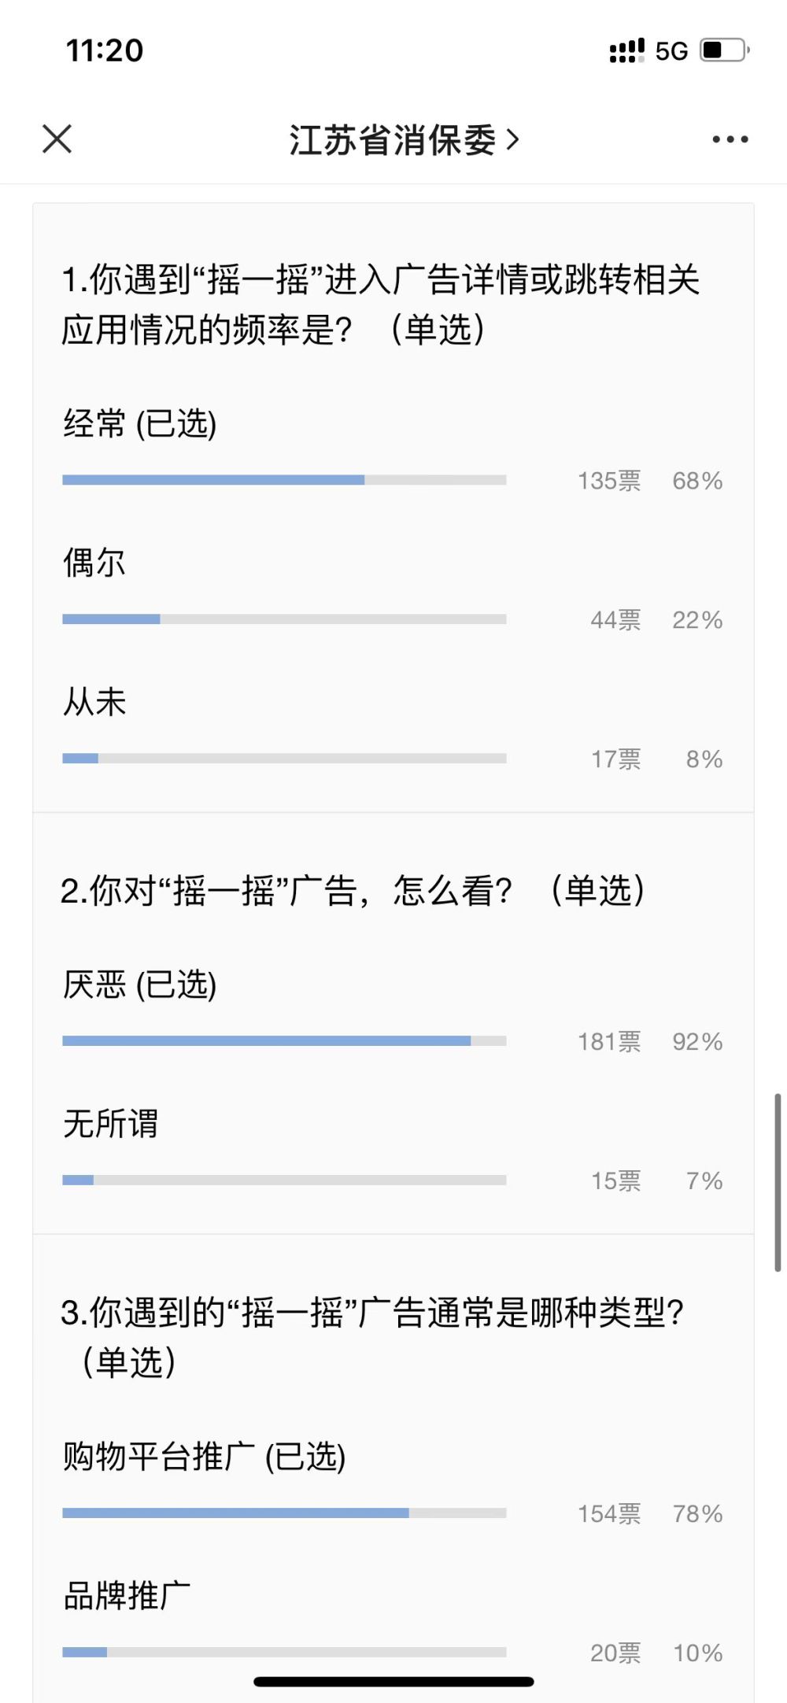The width and height of the screenshot is (787, 1703).
Task: Choose the 无所谓 answer in question 2
Action: (110, 1124)
